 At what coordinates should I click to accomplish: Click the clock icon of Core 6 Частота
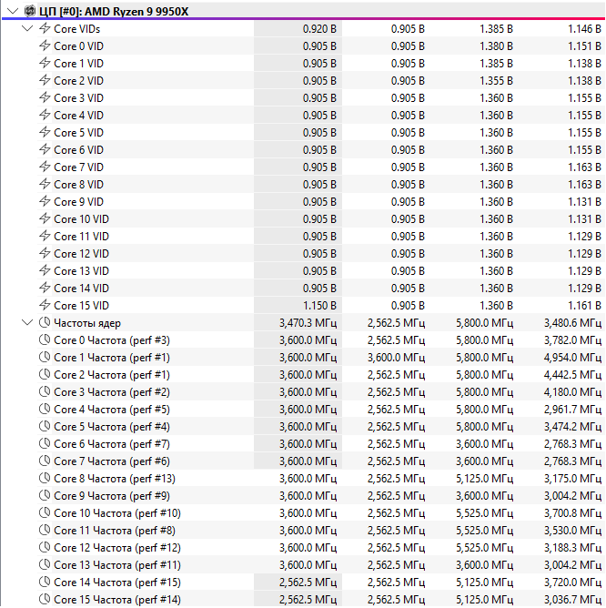(x=45, y=443)
